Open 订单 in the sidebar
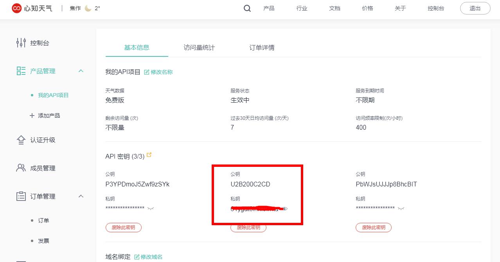The image size is (500, 262). pyautogui.click(x=43, y=220)
